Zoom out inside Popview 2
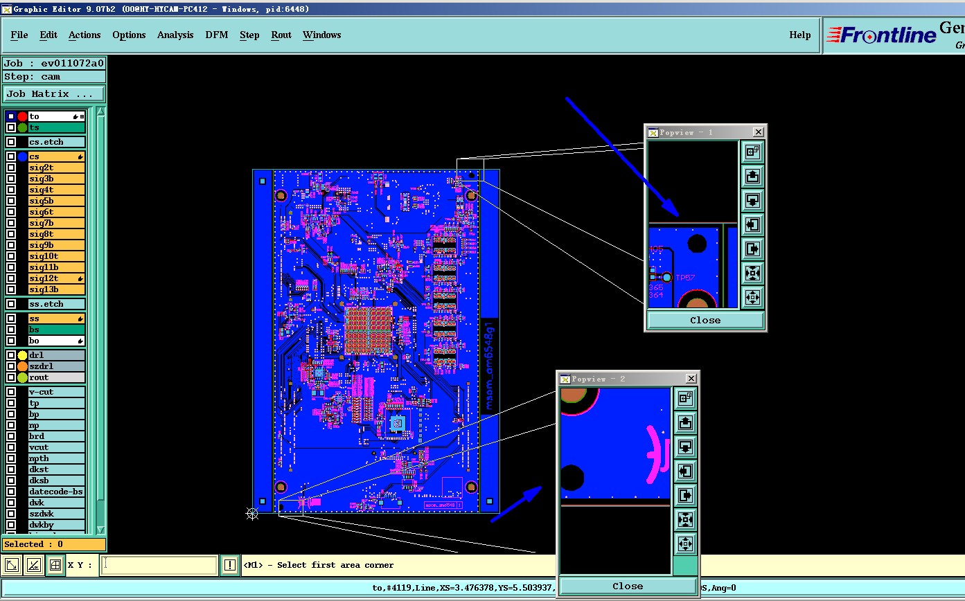This screenshot has width=965, height=601. (x=685, y=544)
